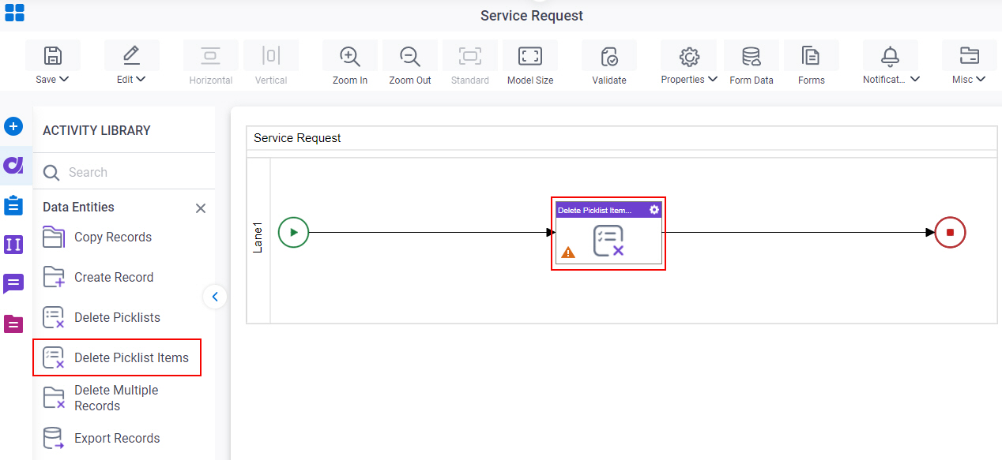Click the Service Request pool header
Viewport: 1002px width, 460px height.
622,138
